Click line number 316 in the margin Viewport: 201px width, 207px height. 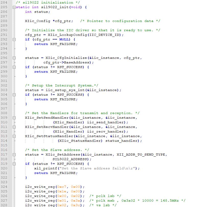(x=4, y=150)
